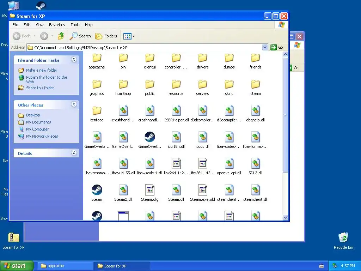
Task: Click Make a new folder link
Action: point(42,70)
